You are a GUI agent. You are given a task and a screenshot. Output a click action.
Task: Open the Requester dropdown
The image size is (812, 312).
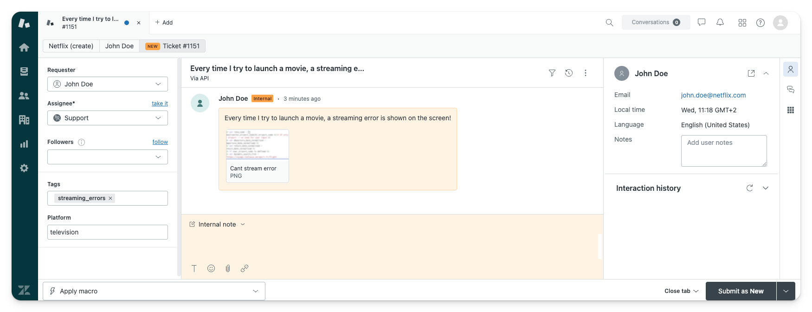(x=108, y=84)
